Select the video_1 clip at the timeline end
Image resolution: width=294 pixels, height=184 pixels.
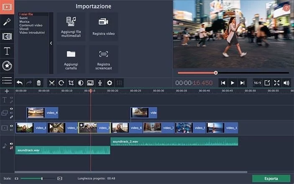pyautogui.click(x=222, y=128)
